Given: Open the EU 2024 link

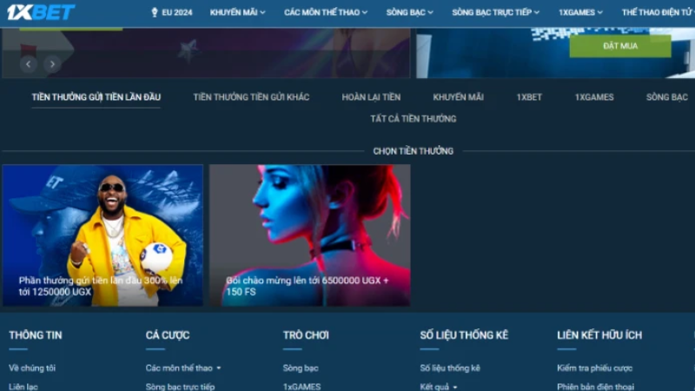Looking at the screenshot, I should click(177, 12).
